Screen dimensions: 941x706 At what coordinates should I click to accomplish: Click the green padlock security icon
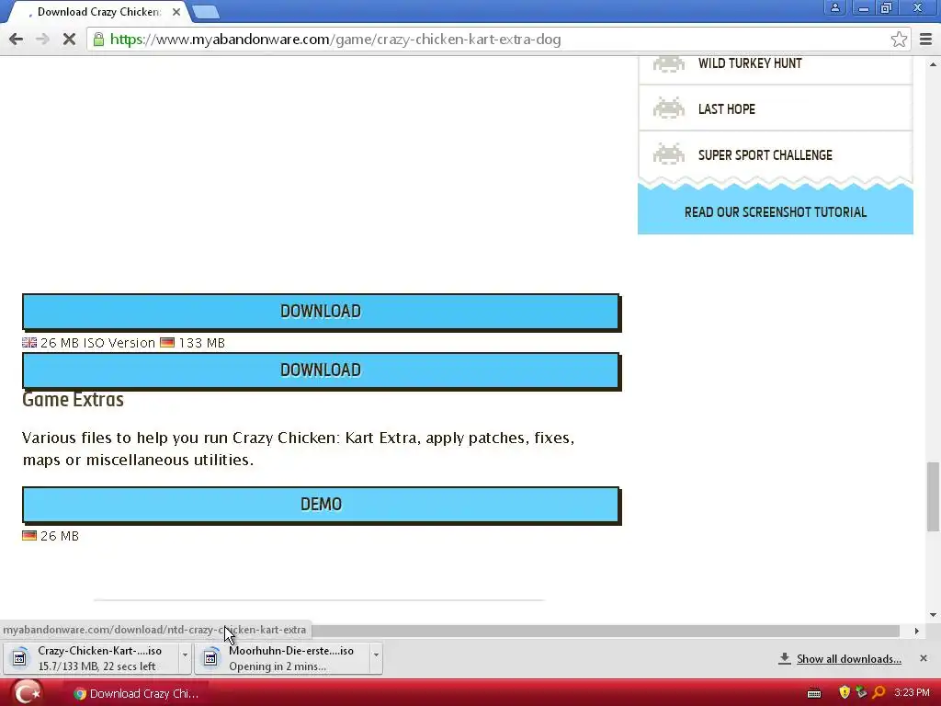98,40
